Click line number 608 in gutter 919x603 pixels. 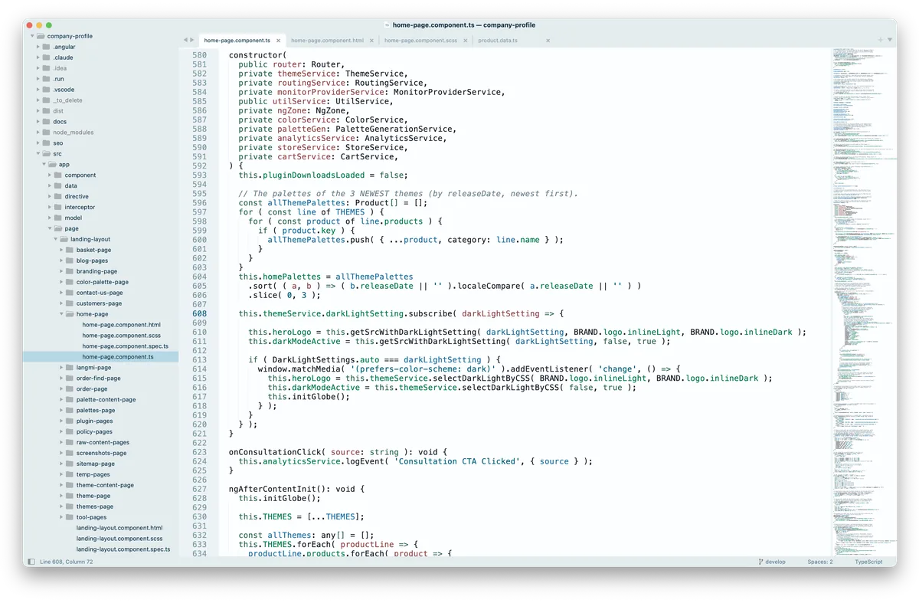[x=199, y=313]
